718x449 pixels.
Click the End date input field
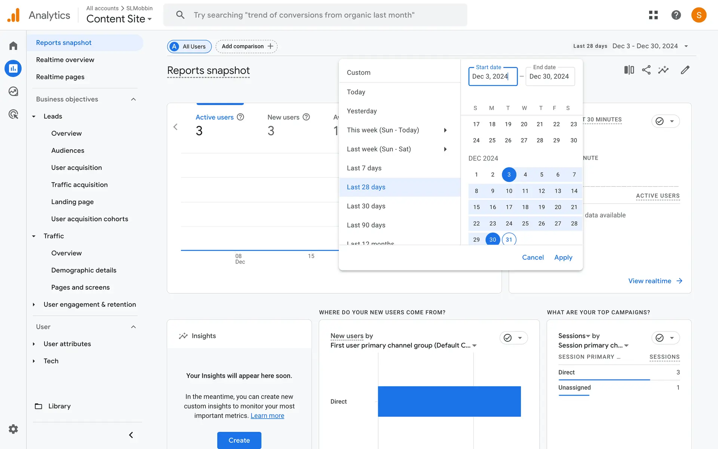pyautogui.click(x=550, y=76)
